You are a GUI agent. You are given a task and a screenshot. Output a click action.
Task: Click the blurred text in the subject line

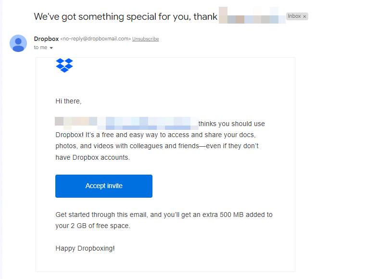(x=252, y=16)
